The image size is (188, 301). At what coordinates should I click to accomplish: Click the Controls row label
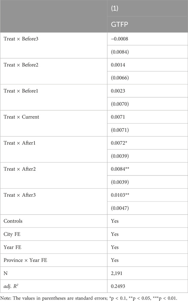click(x=13, y=221)
